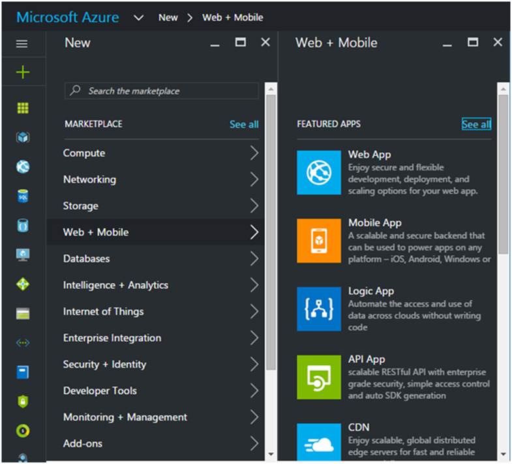Screen dimensions: 512x464
Task: Click the Web App tile icon
Action: point(319,172)
